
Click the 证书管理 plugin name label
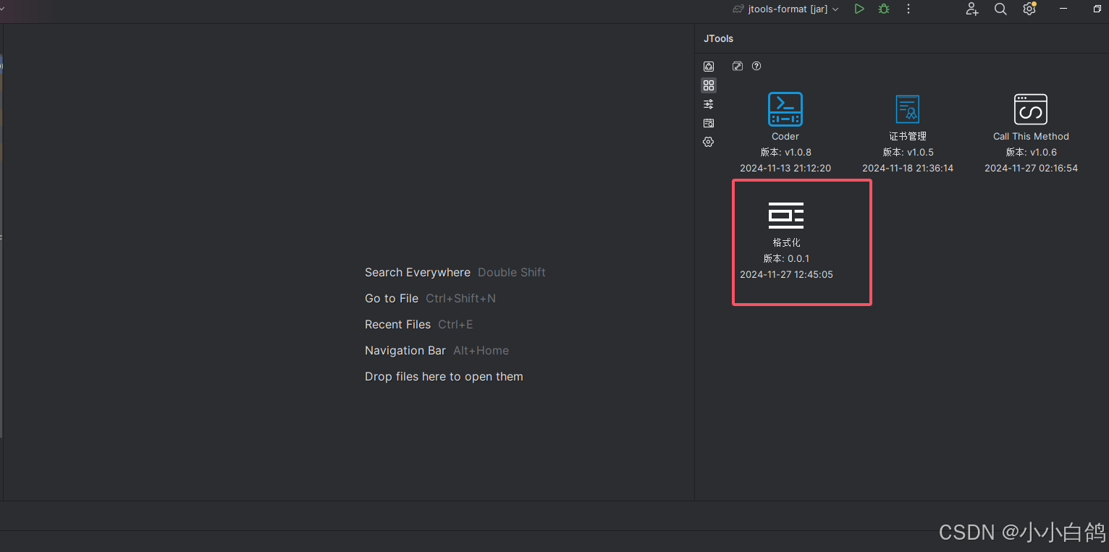[908, 136]
